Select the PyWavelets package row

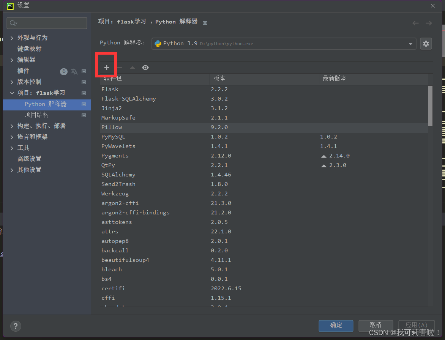pyautogui.click(x=264, y=146)
